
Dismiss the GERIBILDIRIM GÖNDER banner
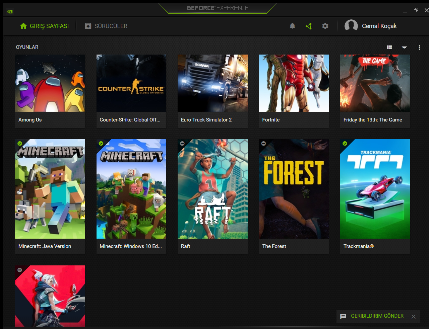[x=414, y=317]
